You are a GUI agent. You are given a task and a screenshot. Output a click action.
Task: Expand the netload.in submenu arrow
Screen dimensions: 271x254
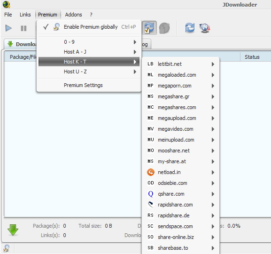pos(213,172)
